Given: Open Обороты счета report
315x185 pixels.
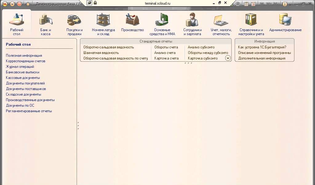Looking at the screenshot, I should (166, 47).
